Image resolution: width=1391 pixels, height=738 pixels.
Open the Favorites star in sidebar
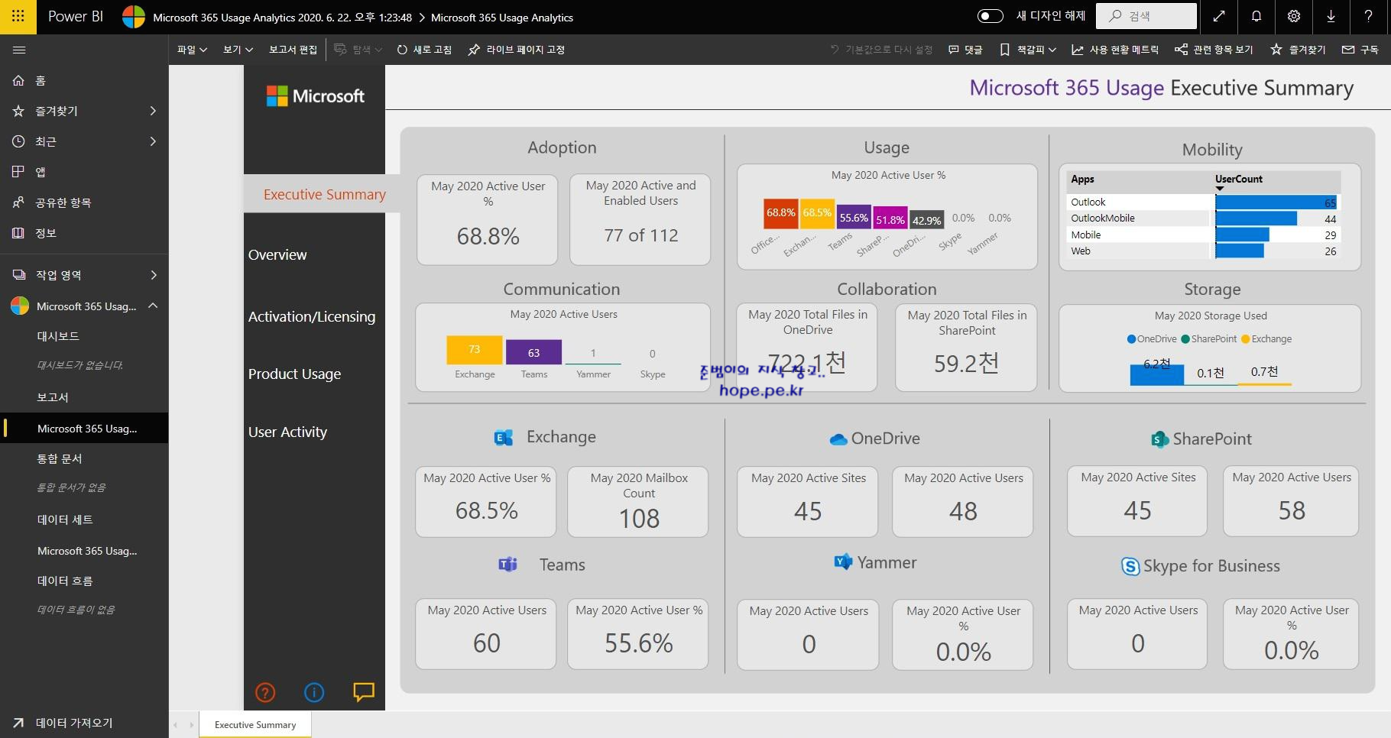click(x=19, y=111)
